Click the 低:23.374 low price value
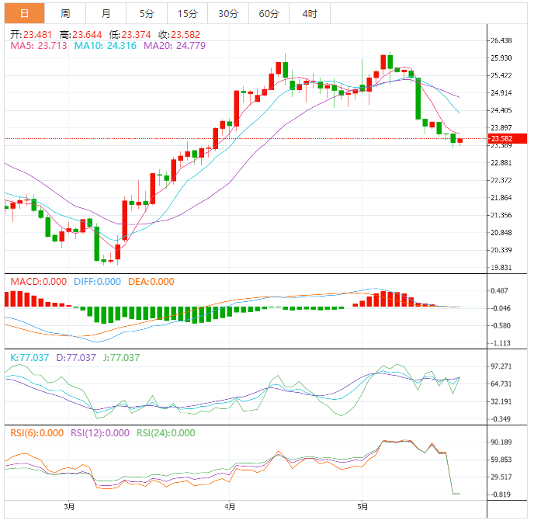Screen dimensions: 534x524 pos(130,35)
